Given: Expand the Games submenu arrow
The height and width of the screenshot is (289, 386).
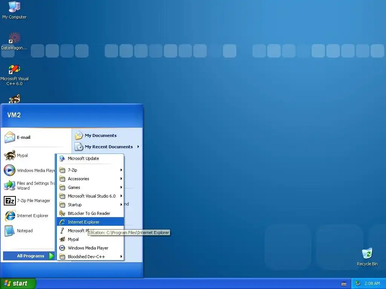Looking at the screenshot, I should point(121,187).
